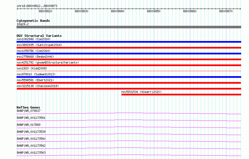Viewport: 249px width, 159px height.
Task: Click the thin red line under nsv1920
Action: tap(129, 71)
